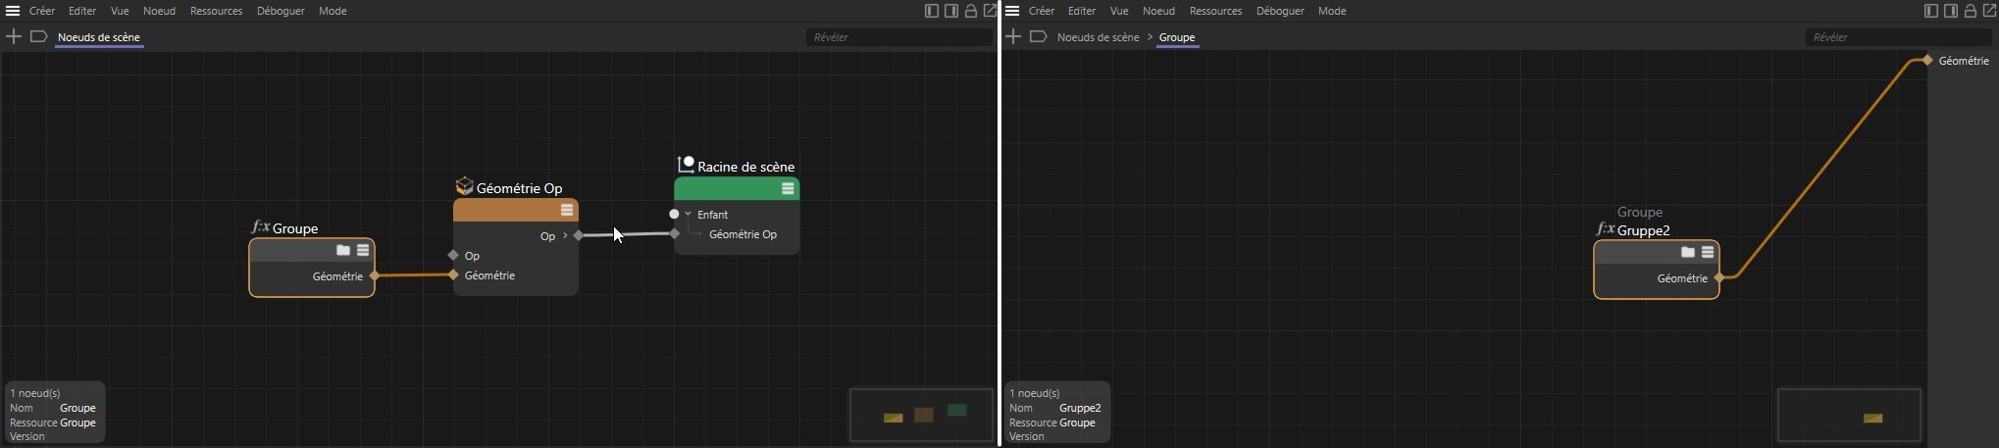Image resolution: width=1999 pixels, height=448 pixels.
Task: Click the open-in-new-window icon in the left window
Action: [990, 11]
